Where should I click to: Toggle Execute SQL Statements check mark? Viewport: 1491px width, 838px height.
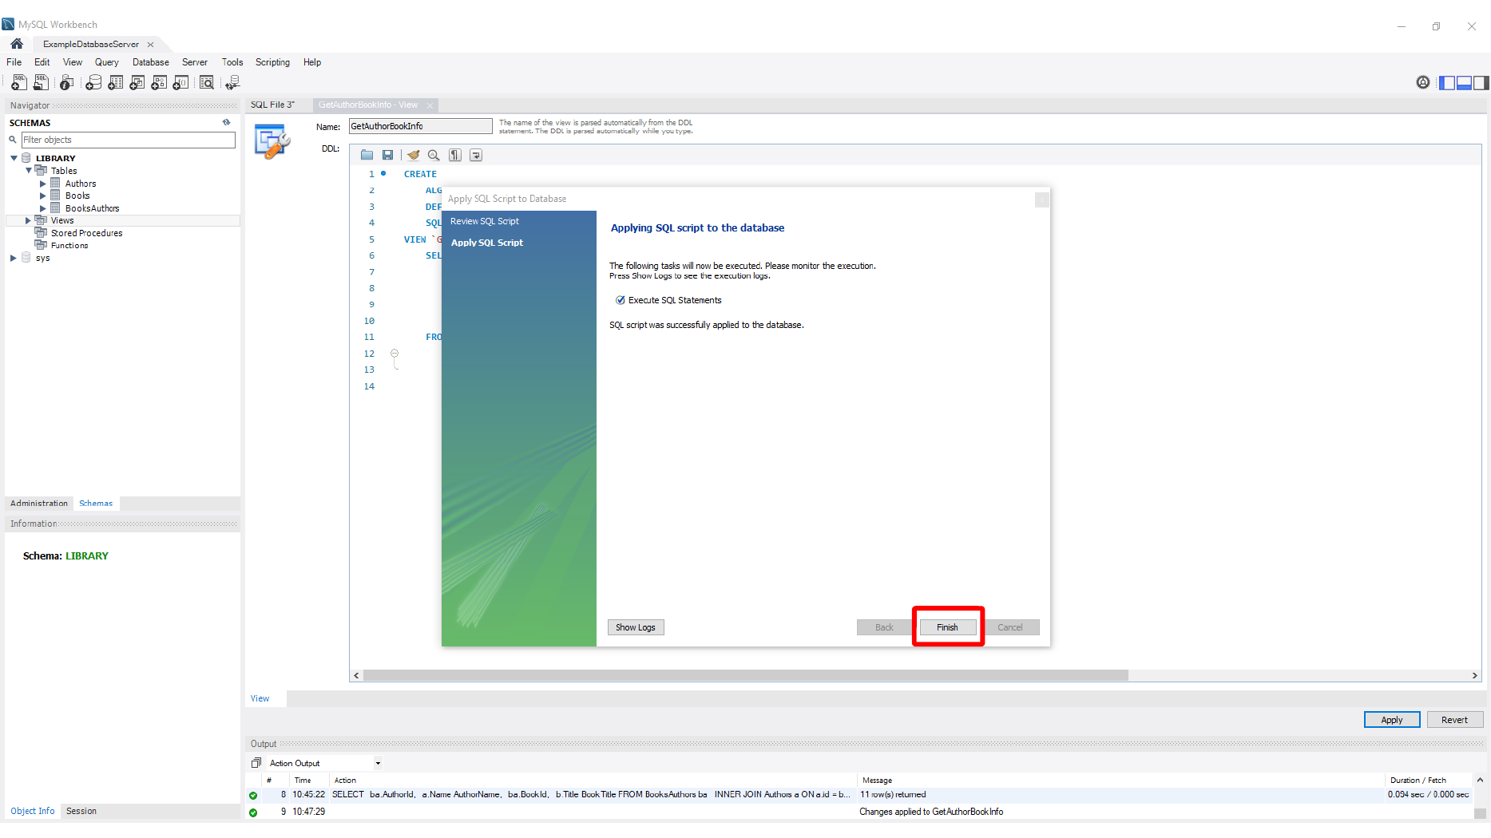[x=621, y=300]
